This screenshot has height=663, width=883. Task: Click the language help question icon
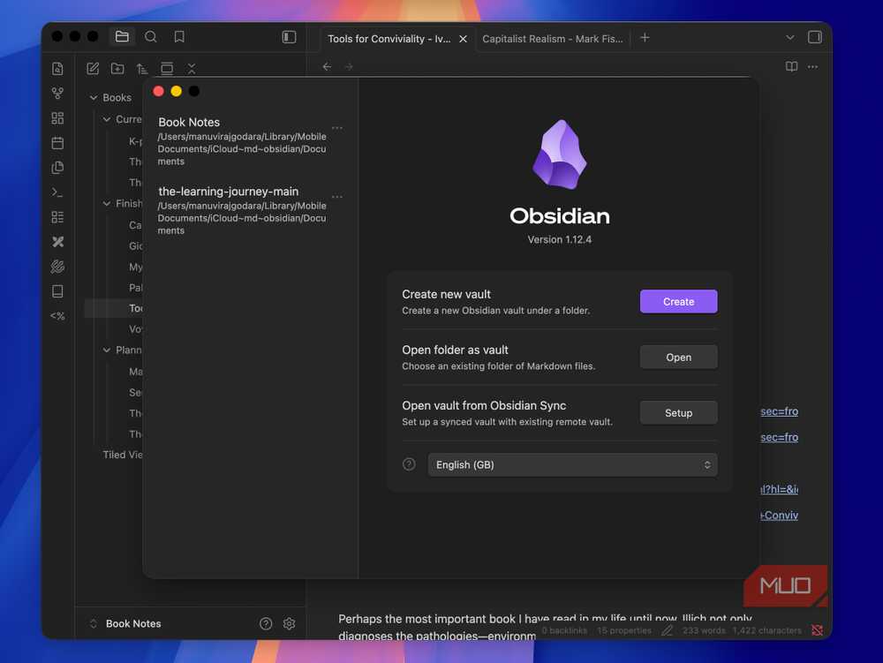pos(410,464)
